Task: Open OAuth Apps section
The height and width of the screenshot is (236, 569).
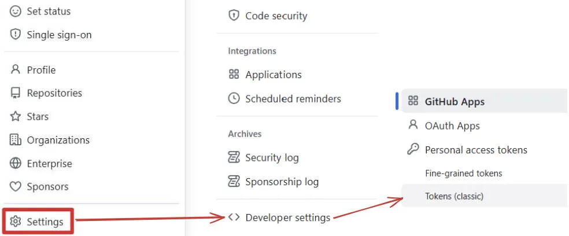Action: coord(452,126)
